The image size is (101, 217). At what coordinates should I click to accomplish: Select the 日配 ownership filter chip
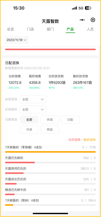coord(70,119)
